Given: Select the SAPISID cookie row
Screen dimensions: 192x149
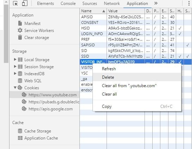Looking at the screenshot, I should coord(136,45).
